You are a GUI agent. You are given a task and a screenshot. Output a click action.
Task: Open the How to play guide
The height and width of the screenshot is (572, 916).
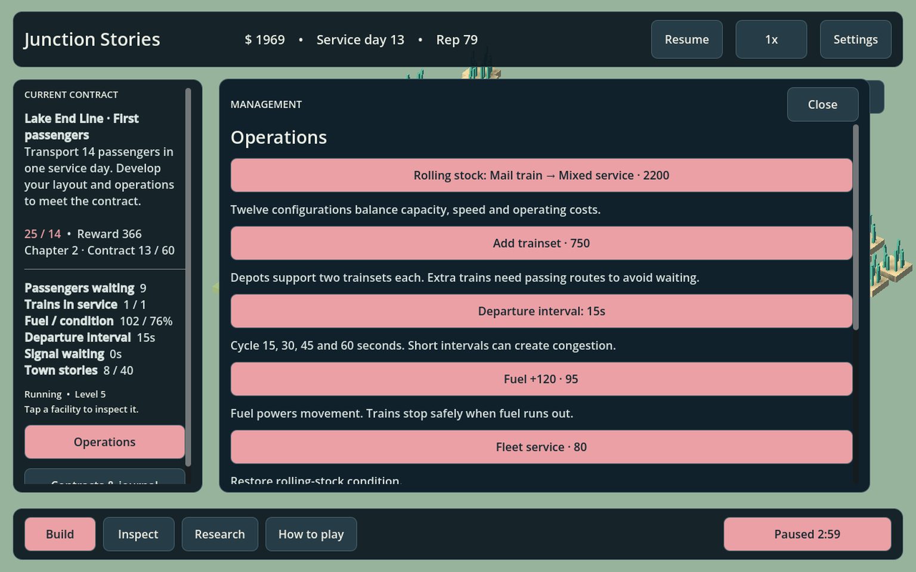[311, 534]
